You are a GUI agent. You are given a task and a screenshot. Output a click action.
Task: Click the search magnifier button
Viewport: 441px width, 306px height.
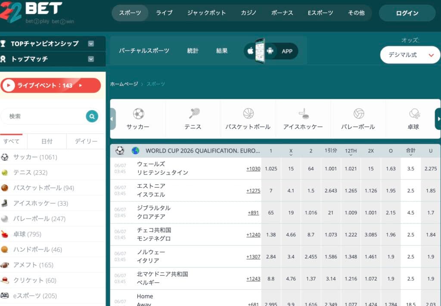point(92,116)
